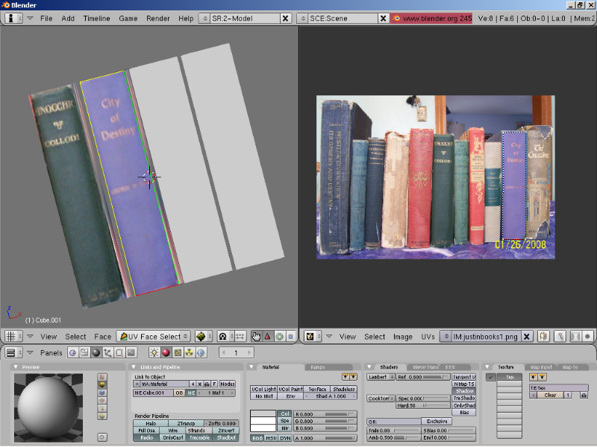Click the F fake user button
The width and height of the screenshot is (597, 447).
click(215, 384)
